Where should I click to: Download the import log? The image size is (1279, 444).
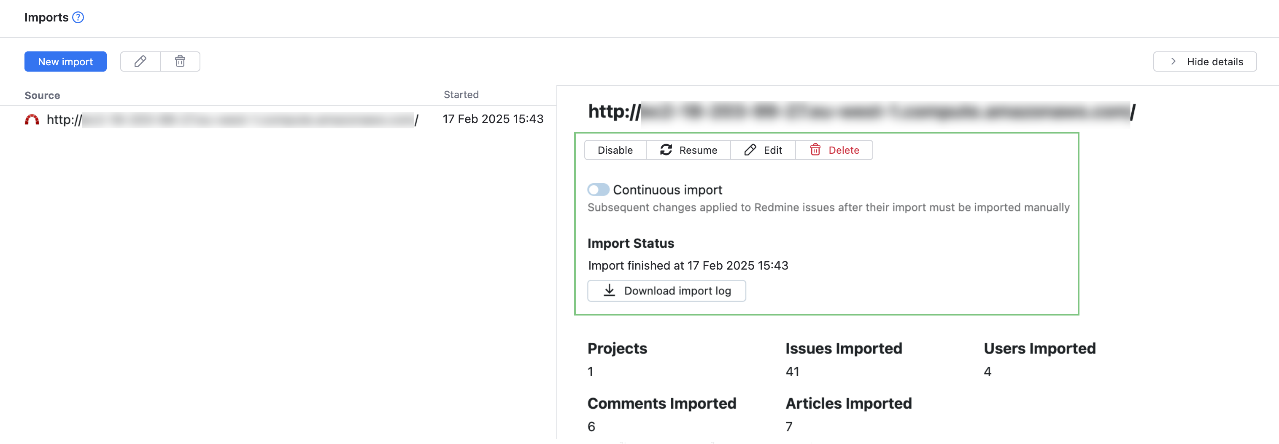(667, 291)
